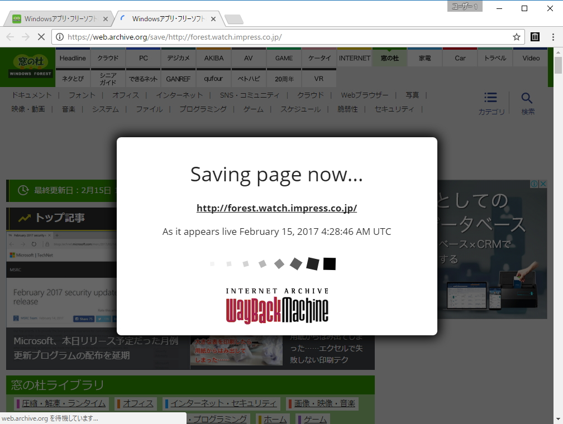Image resolution: width=563 pixels, height=424 pixels.
Task: Open トラベル site link
Action: point(495,58)
